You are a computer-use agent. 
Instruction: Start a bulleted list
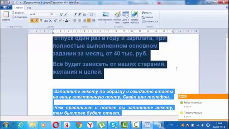point(84,14)
